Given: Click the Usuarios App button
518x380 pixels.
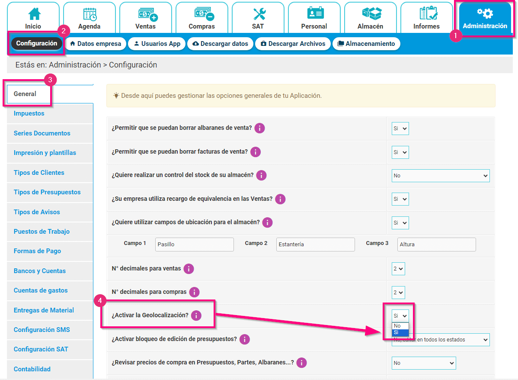Looking at the screenshot, I should pyautogui.click(x=157, y=43).
